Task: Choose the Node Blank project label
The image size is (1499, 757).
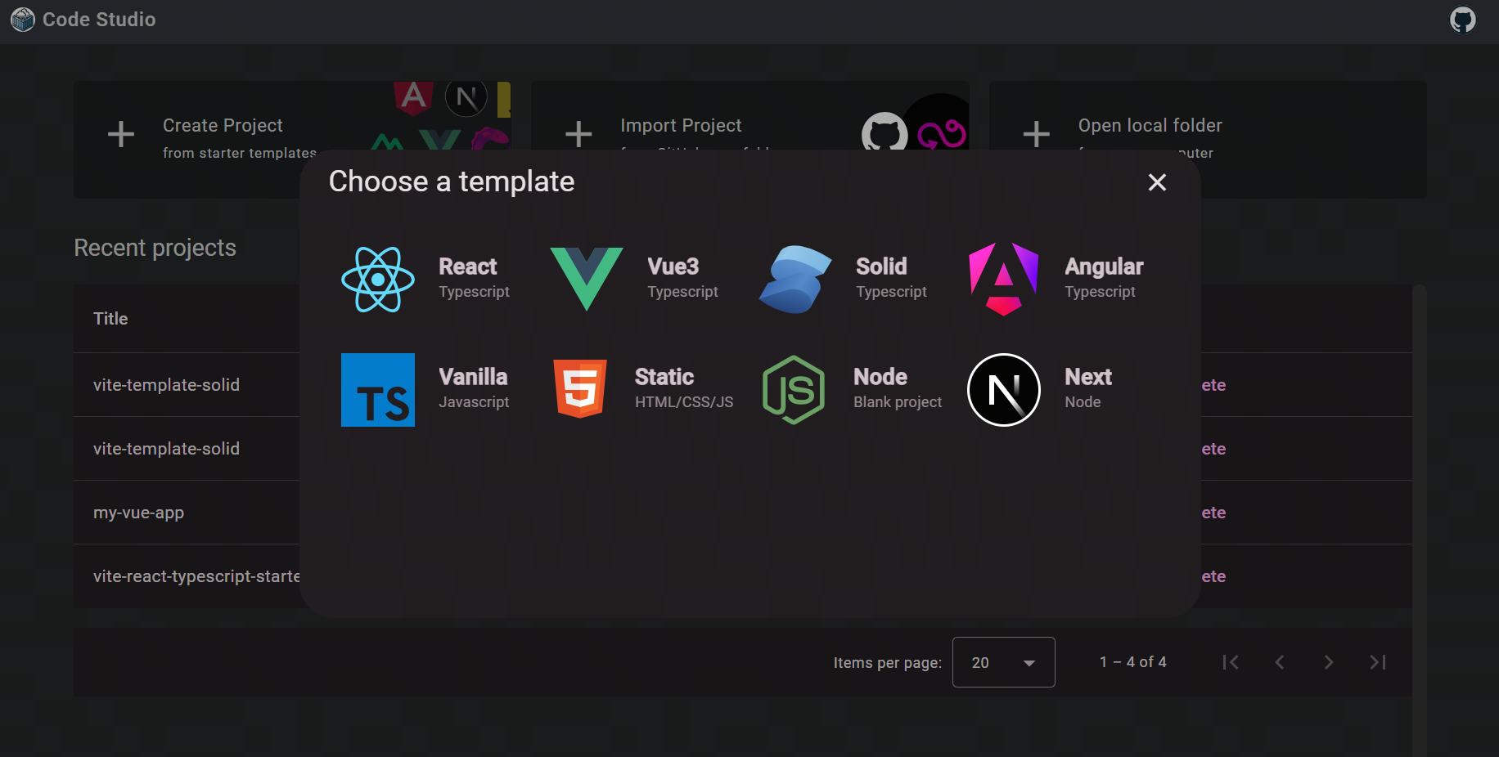Action: pyautogui.click(x=898, y=389)
